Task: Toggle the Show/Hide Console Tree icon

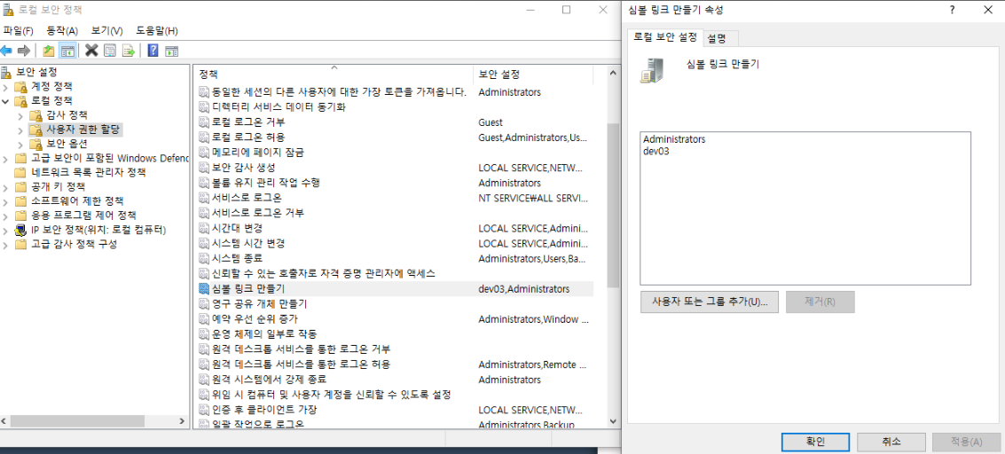Action: 67,51
